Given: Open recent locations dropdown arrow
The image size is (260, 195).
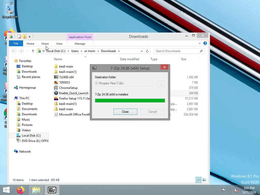Looking at the screenshot, I should pos(27,51).
